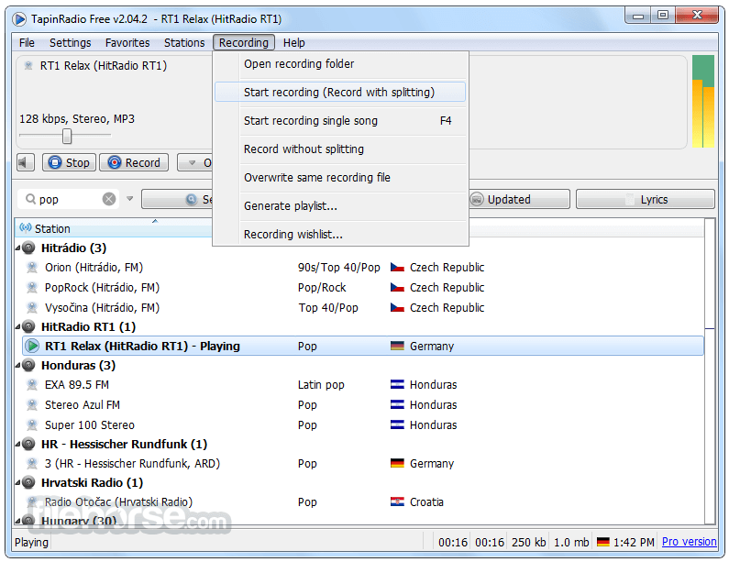Collapse the HitRadio RT1 (1) group
Screen dimensions: 729x562
pyautogui.click(x=17, y=327)
